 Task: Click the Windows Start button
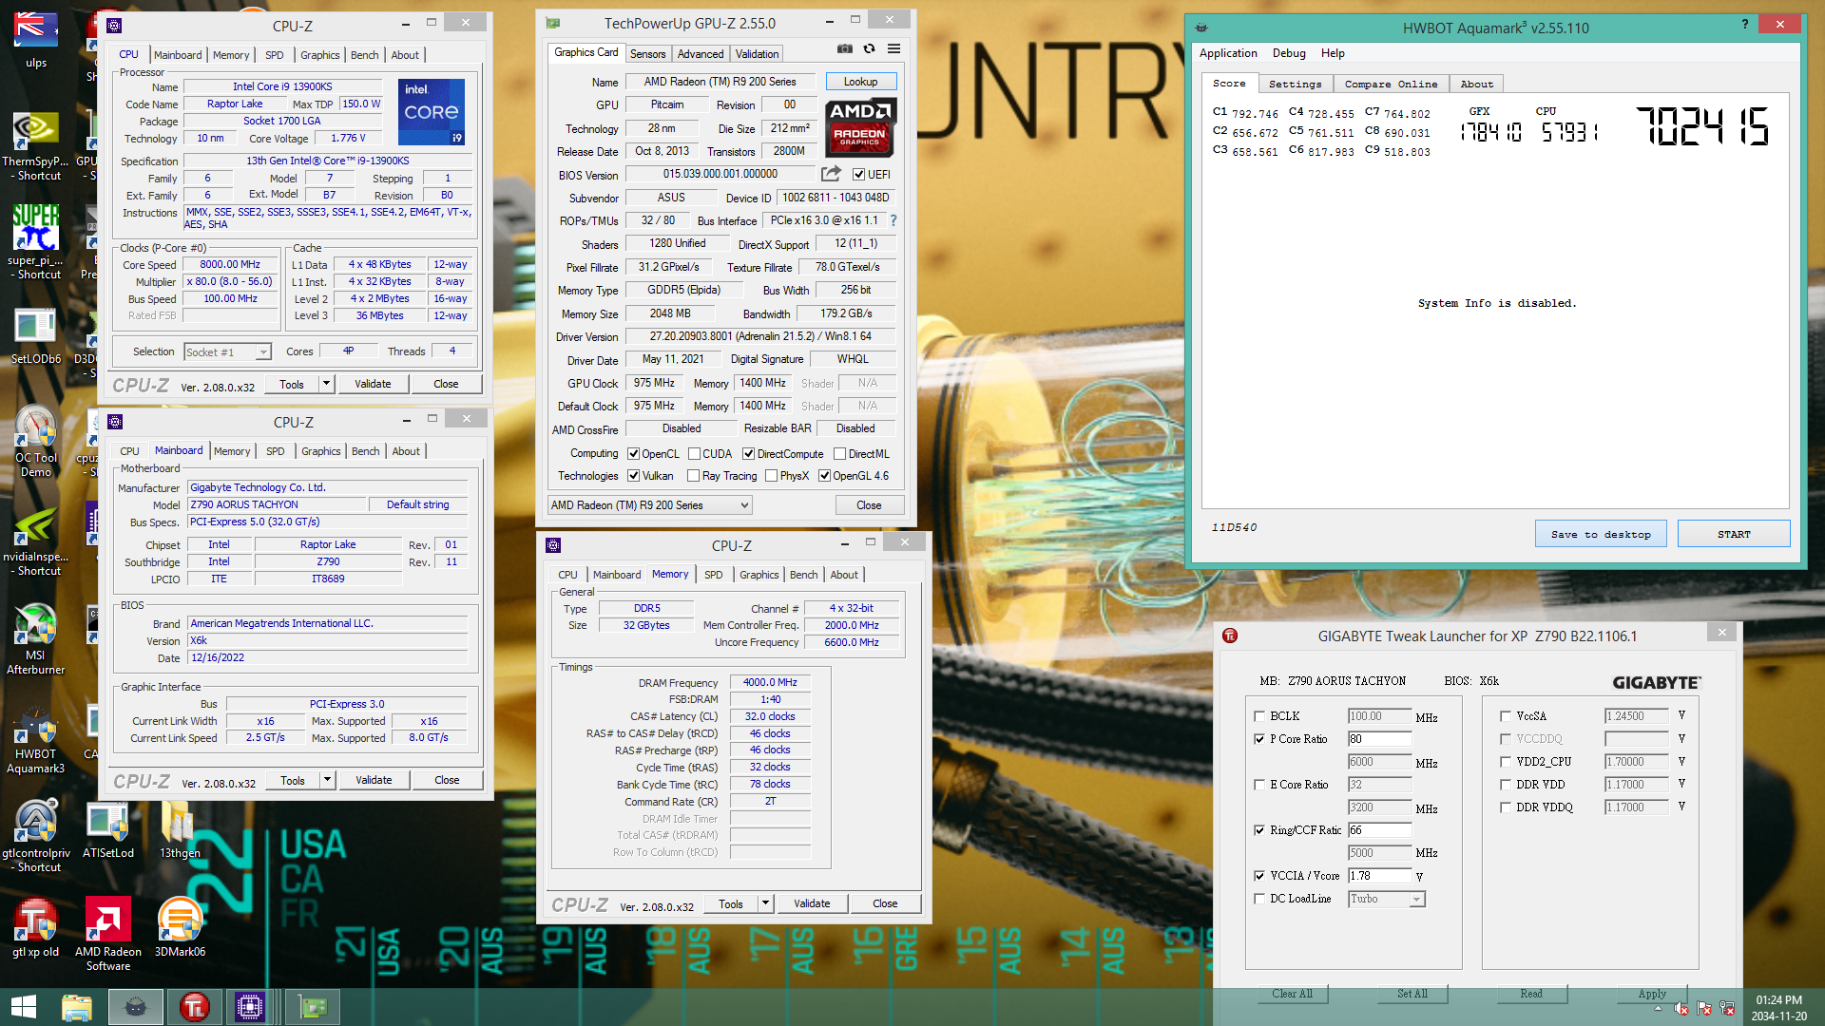coord(23,1007)
